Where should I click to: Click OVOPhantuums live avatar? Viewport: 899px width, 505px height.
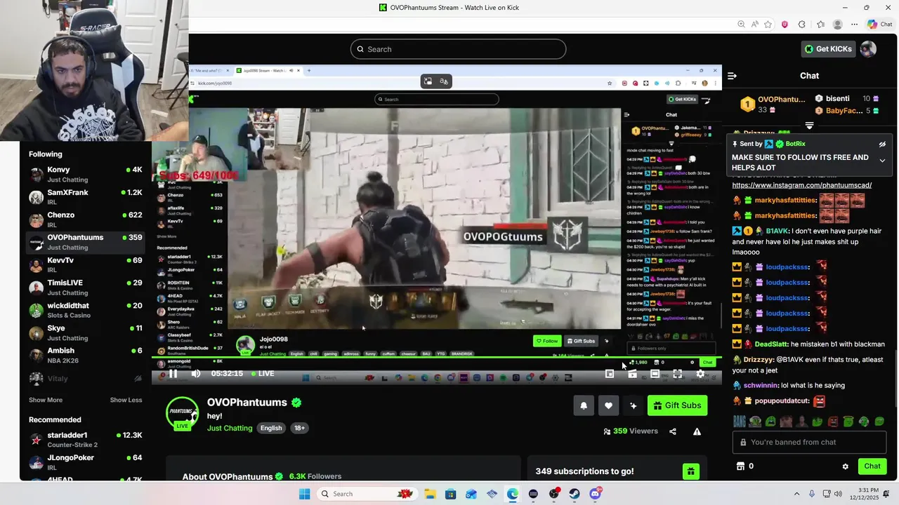pyautogui.click(x=182, y=412)
